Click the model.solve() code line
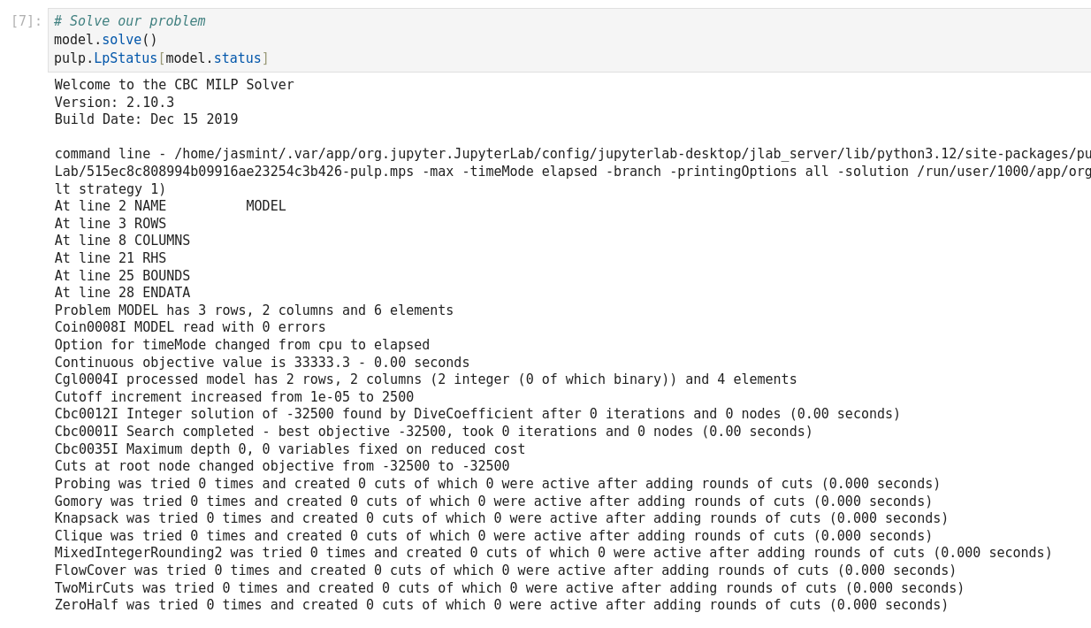The width and height of the screenshot is (1091, 628). (x=105, y=40)
